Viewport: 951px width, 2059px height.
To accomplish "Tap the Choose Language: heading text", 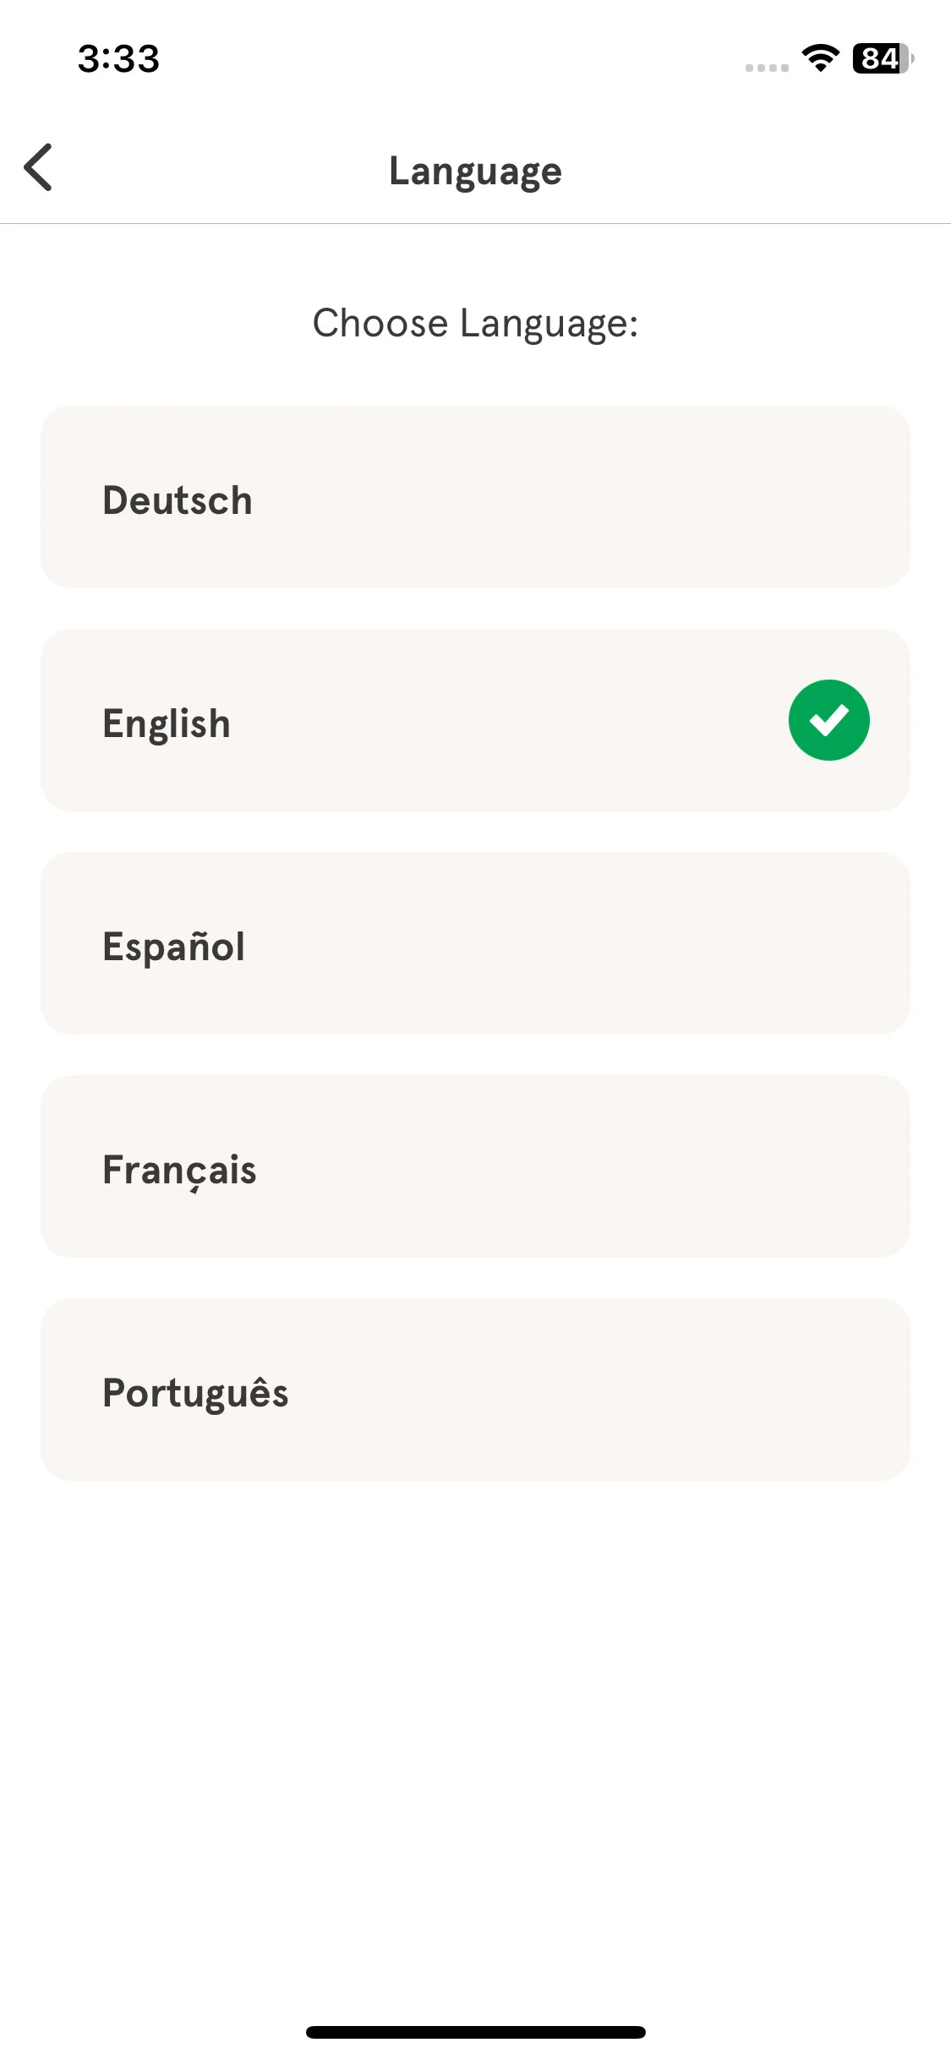I will 475,323.
